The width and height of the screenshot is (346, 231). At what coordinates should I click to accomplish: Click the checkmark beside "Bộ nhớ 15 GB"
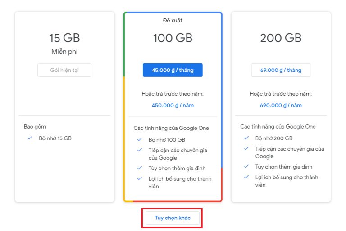[x=30, y=138]
